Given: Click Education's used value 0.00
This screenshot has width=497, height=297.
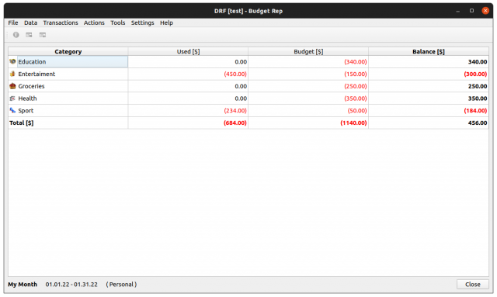Looking at the screenshot, I should (241, 62).
